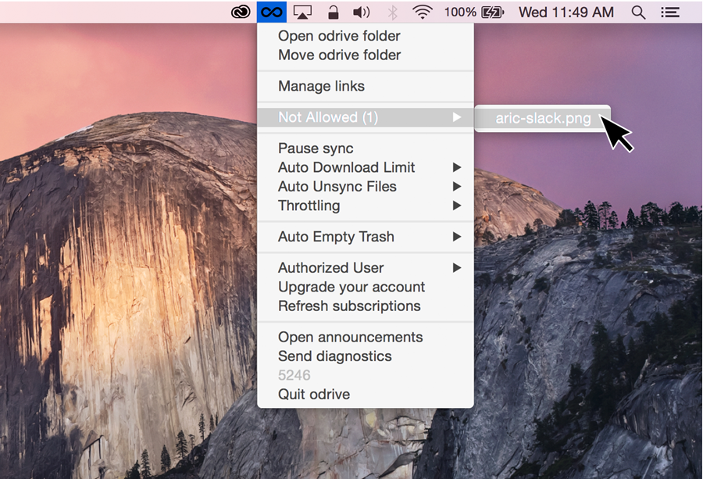Select Manage links menu entry

point(366,86)
